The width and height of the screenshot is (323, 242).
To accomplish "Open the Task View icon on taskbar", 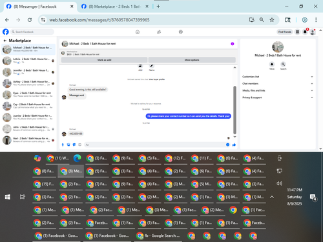I will tap(23, 197).
